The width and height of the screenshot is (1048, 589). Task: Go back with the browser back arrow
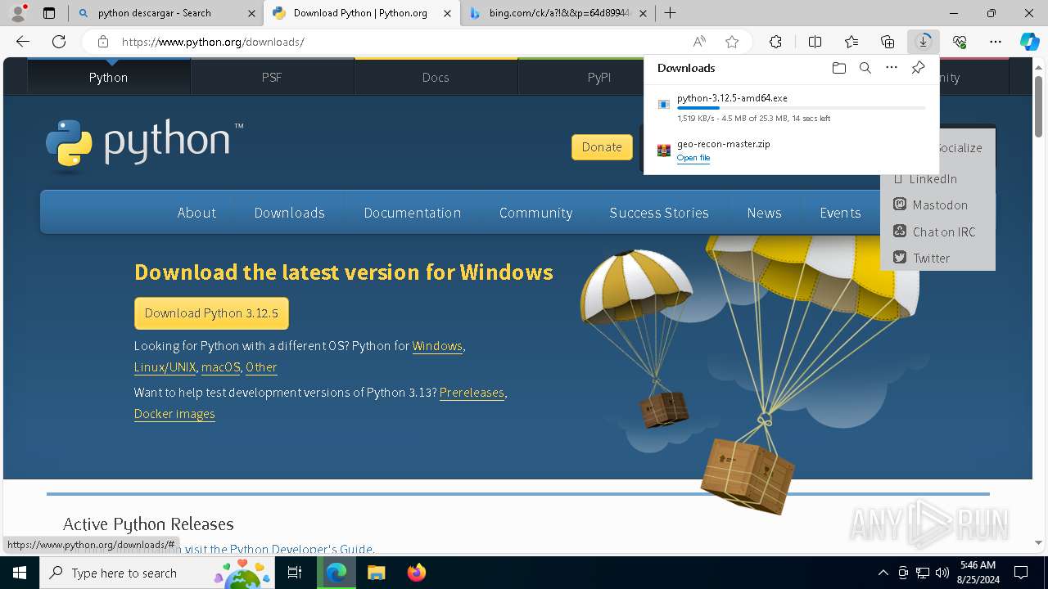point(23,42)
